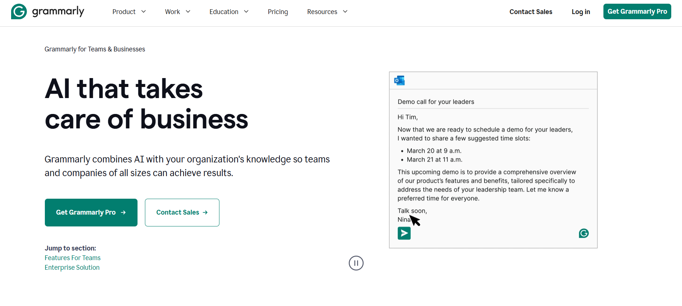Screen dimensions: 682x306
Task: Click the email subject Demo call for your leaders
Action: [436, 102]
